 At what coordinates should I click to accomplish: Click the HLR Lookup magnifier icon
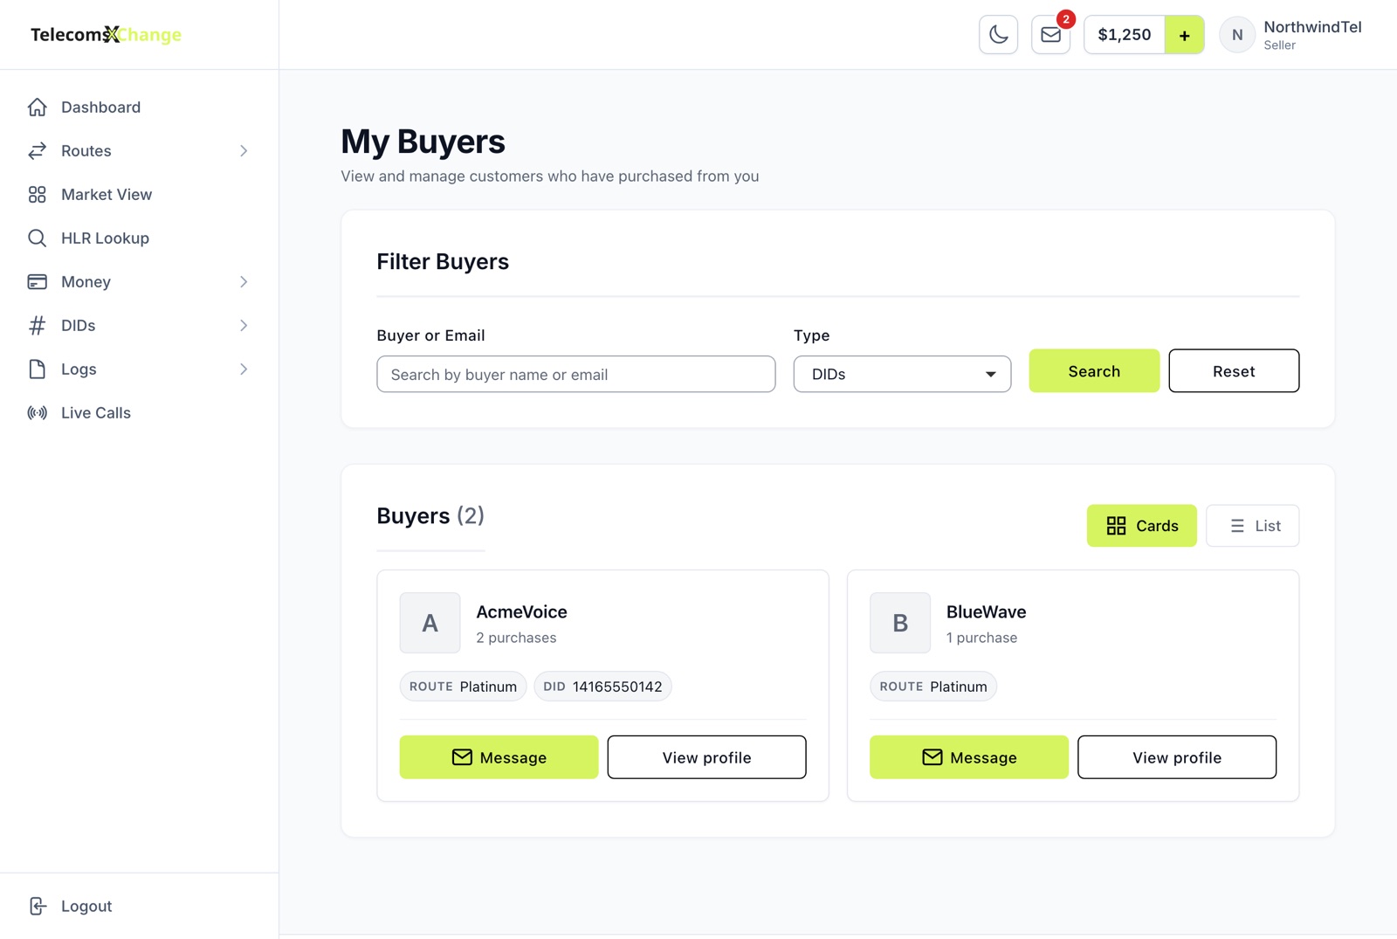point(37,238)
